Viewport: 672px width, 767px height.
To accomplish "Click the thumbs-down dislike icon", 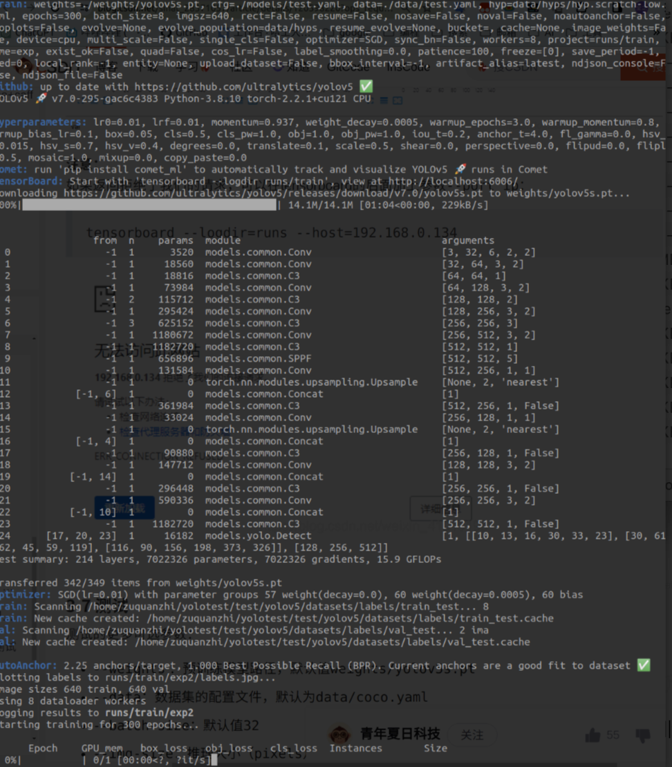I will pyautogui.click(x=643, y=735).
